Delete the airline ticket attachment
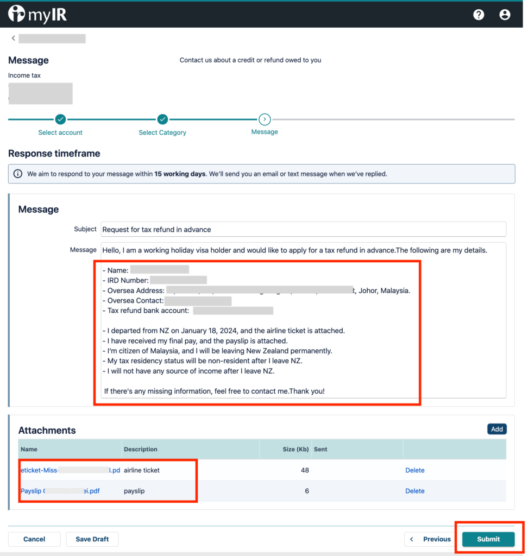This screenshot has width=528, height=556. click(414, 470)
